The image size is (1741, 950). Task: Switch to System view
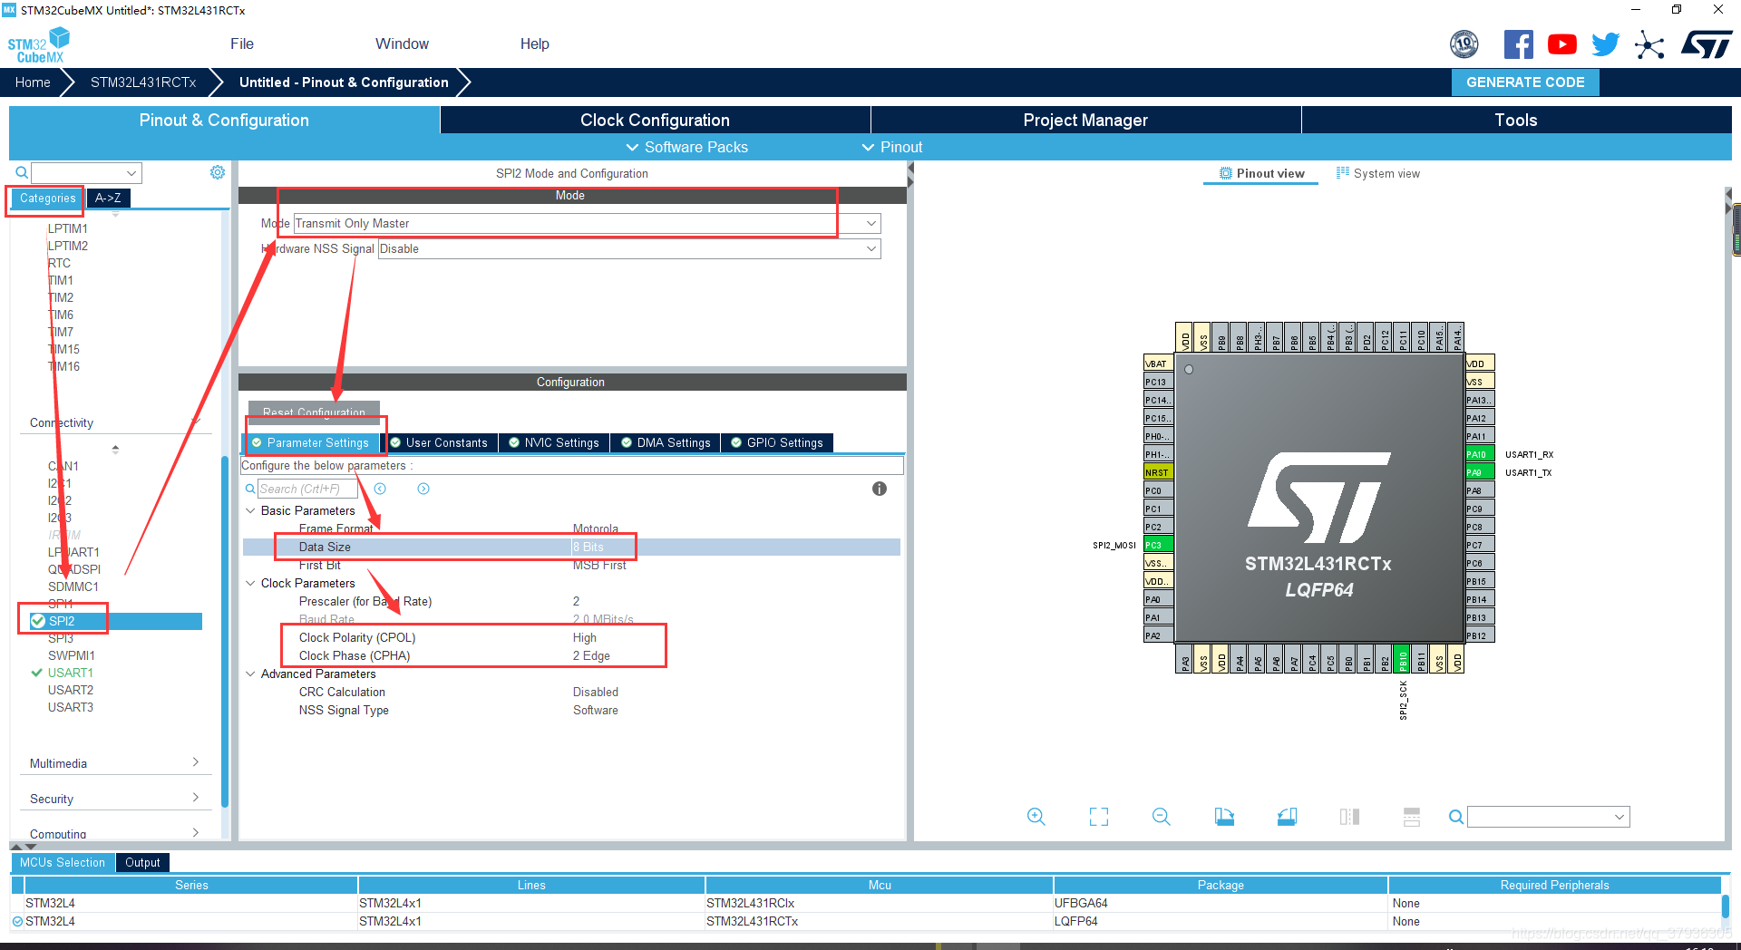[1378, 173]
